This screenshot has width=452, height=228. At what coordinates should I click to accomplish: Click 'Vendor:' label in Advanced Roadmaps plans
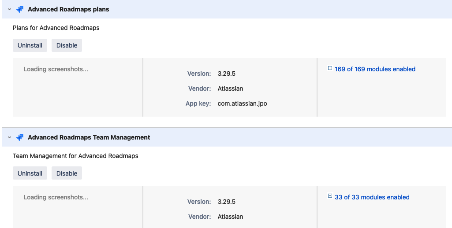200,88
